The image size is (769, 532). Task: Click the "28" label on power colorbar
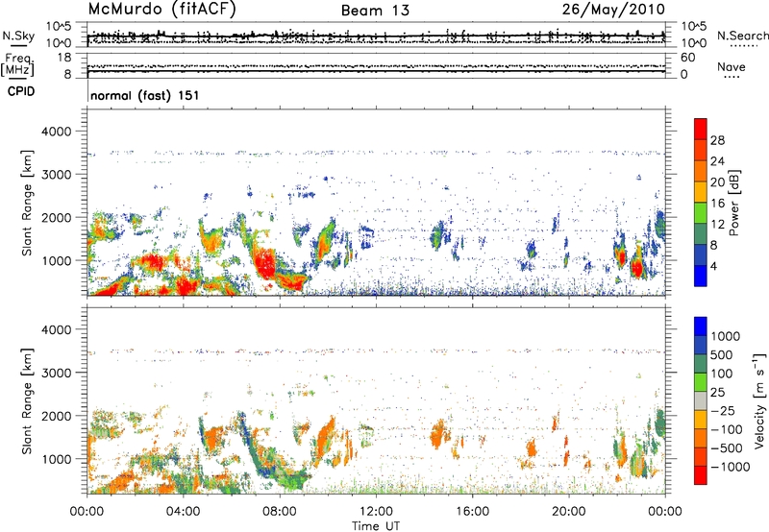coord(717,140)
